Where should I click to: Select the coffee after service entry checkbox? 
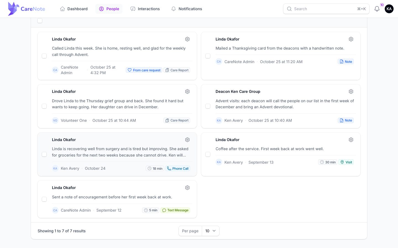click(x=208, y=154)
